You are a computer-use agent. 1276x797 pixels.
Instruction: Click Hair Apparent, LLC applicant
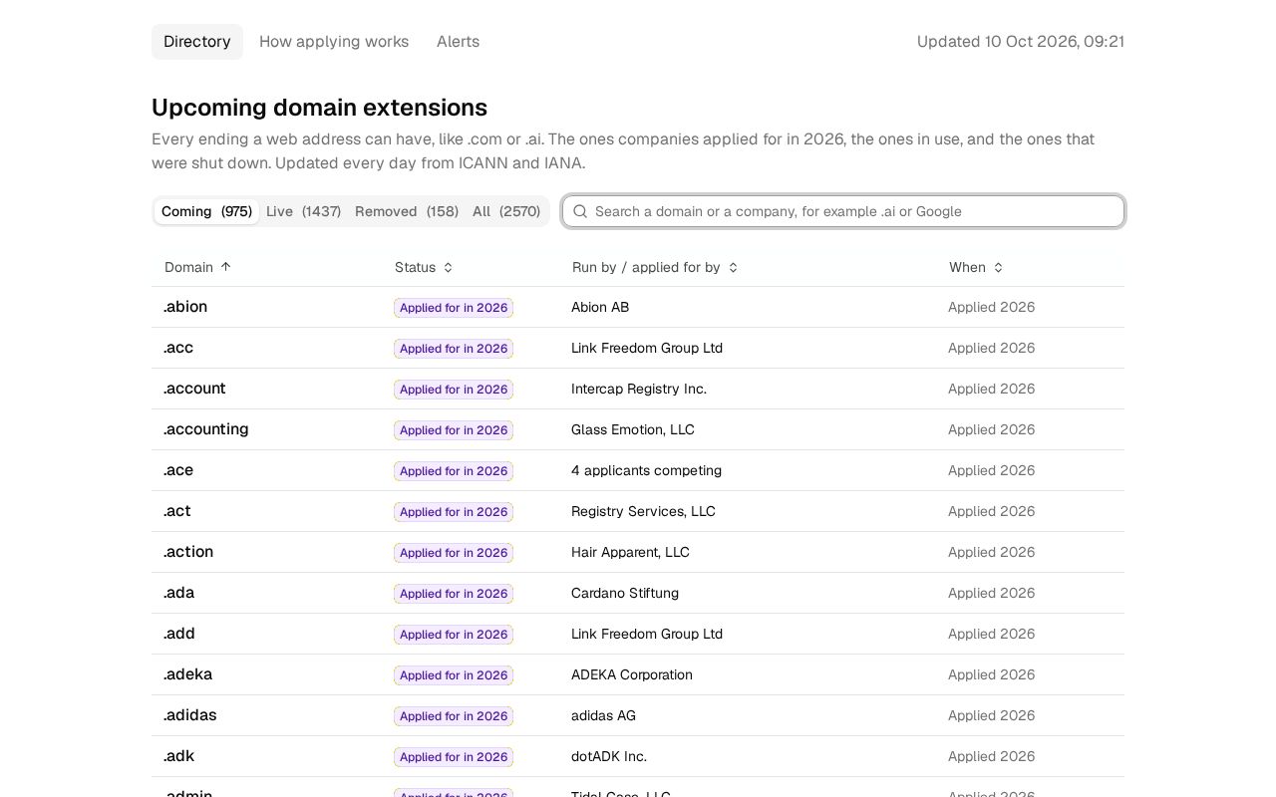[630, 552]
